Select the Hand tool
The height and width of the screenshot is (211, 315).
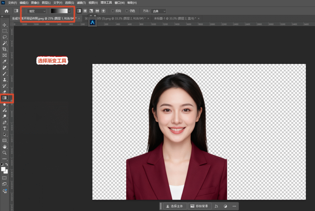click(4, 147)
